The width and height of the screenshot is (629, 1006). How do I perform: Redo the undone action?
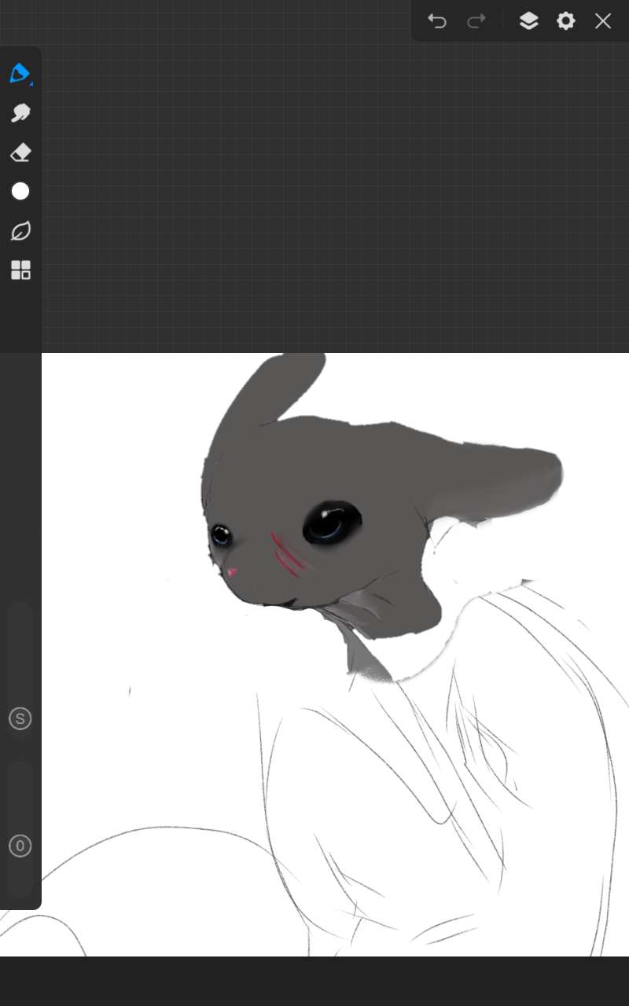tap(476, 21)
